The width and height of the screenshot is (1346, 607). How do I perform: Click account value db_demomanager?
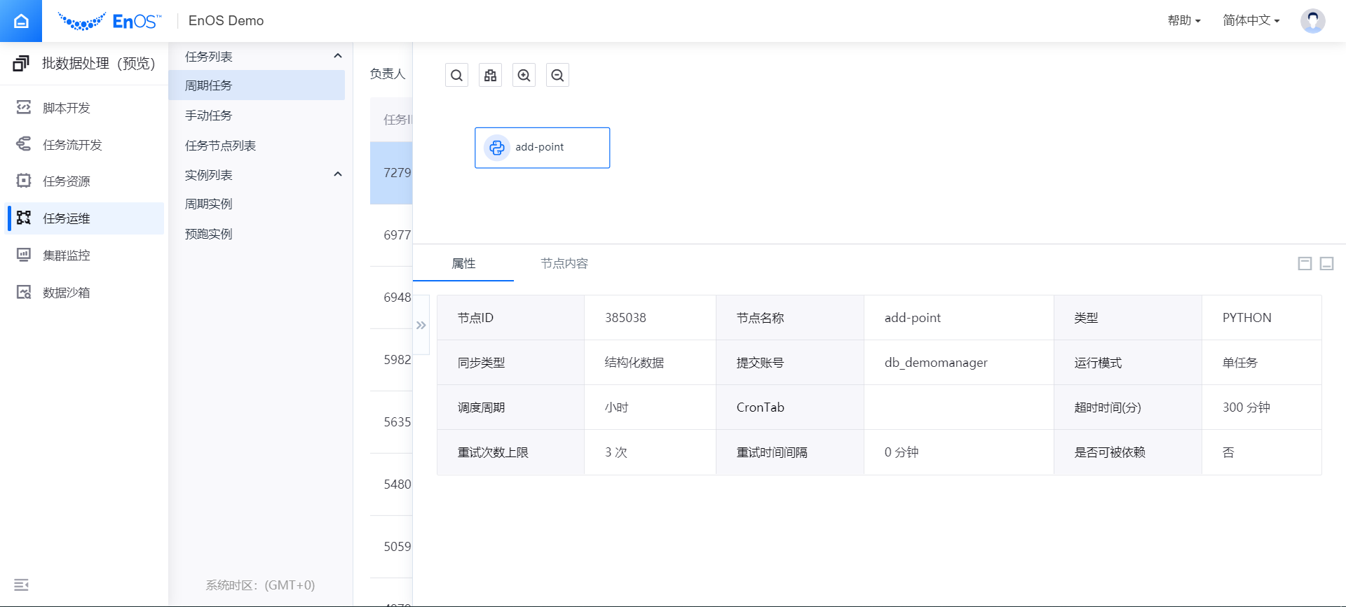pos(935,363)
